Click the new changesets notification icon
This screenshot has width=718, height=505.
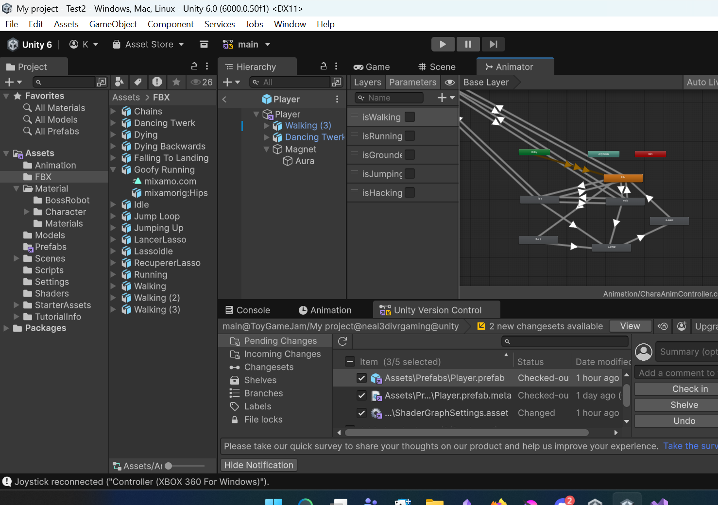[x=481, y=326]
